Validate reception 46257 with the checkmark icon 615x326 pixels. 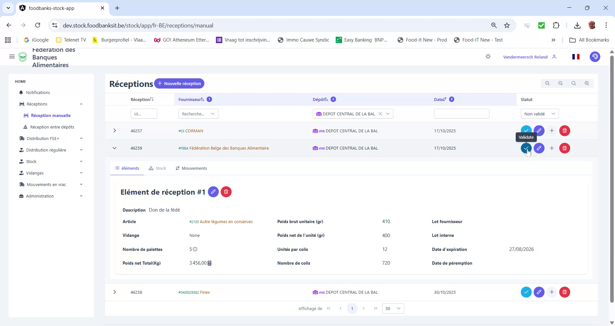pyautogui.click(x=526, y=130)
